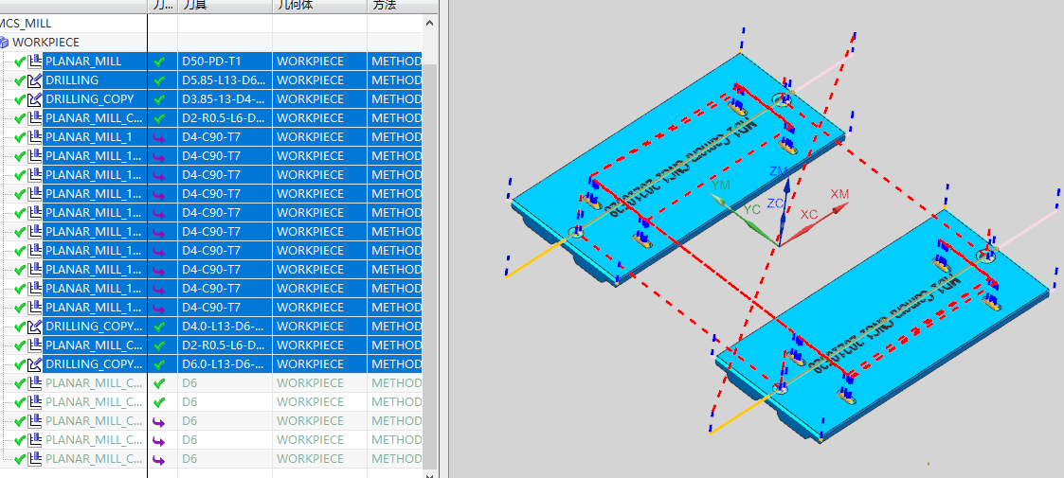Viewport: 1064px width, 478px height.
Task: Sort by the 方法 column header
Action: click(x=404, y=6)
